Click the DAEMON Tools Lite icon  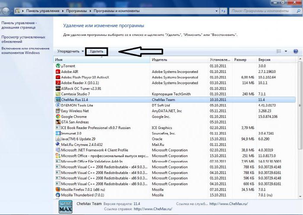58,105
